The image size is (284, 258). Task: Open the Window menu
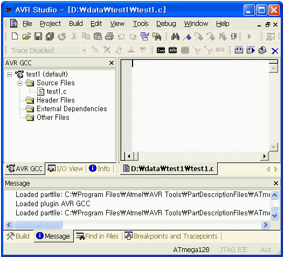(196, 24)
